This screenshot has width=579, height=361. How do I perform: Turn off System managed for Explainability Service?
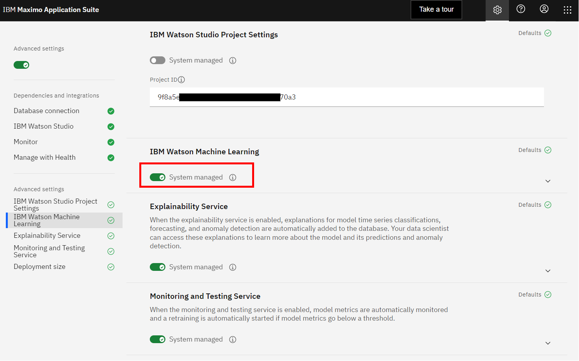pos(158,267)
